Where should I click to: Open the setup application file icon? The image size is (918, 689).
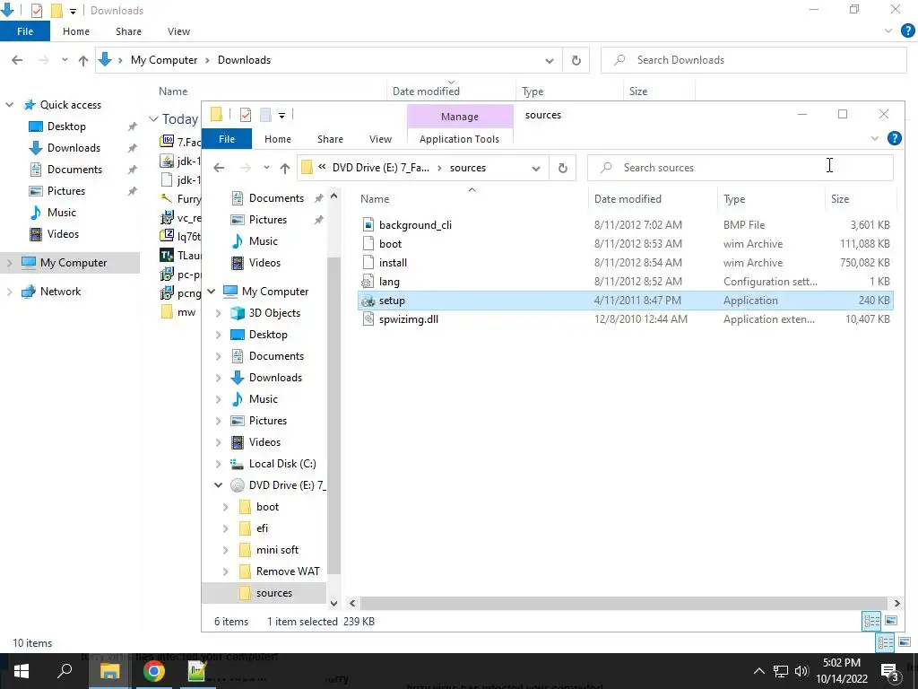(x=368, y=301)
